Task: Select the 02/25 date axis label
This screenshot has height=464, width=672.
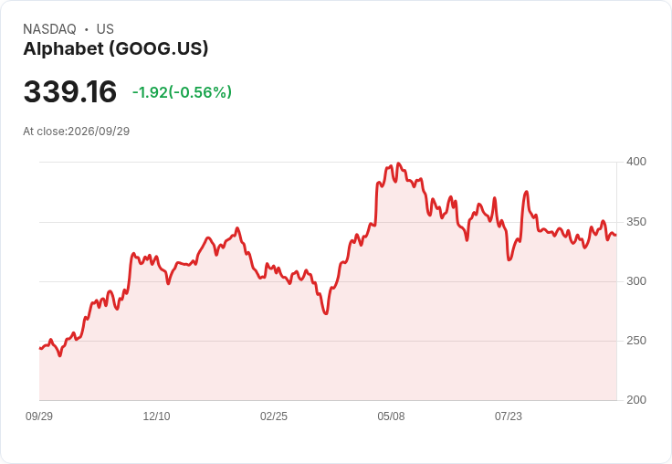Action: point(274,416)
